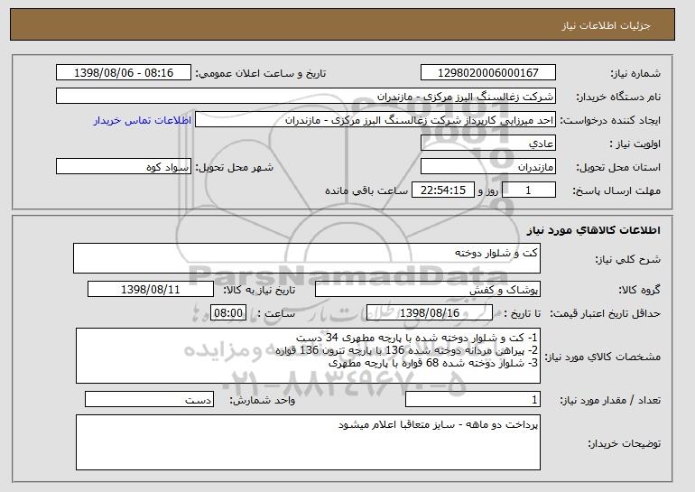The height and width of the screenshot is (492, 695).
Task: Open the اطلاعات تماس خریدار link
Action: point(143,120)
